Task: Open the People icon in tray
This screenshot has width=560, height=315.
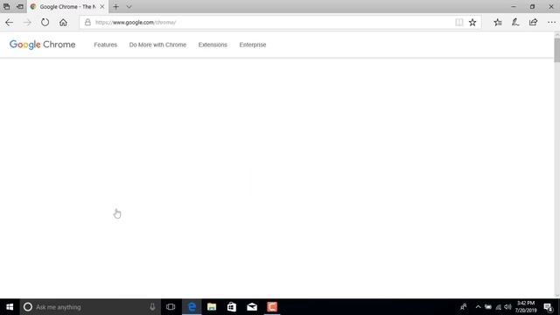Action: click(464, 307)
